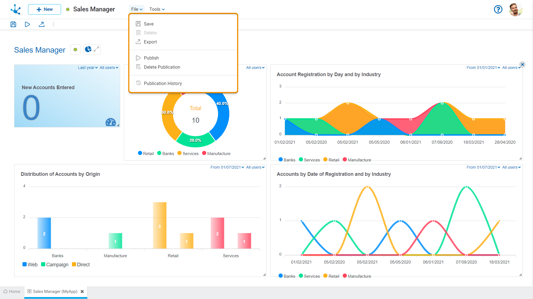
Task: Open the help question mark icon
Action: [498, 9]
